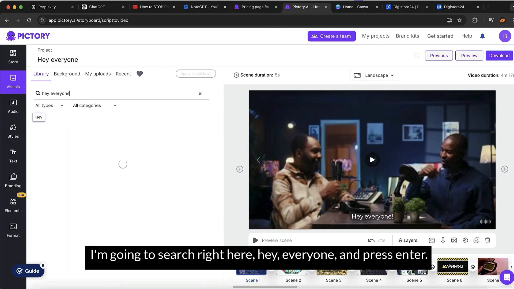This screenshot has width=514, height=289.
Task: Toggle Apply visual to all
Action: [x=196, y=73]
